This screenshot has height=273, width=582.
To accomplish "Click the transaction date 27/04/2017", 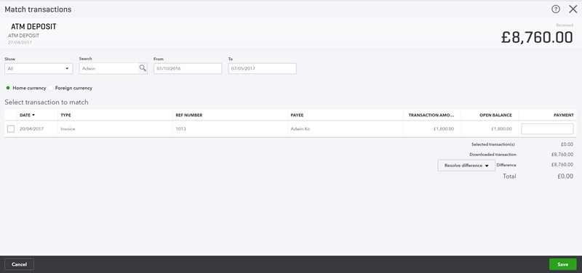I will (20, 43).
